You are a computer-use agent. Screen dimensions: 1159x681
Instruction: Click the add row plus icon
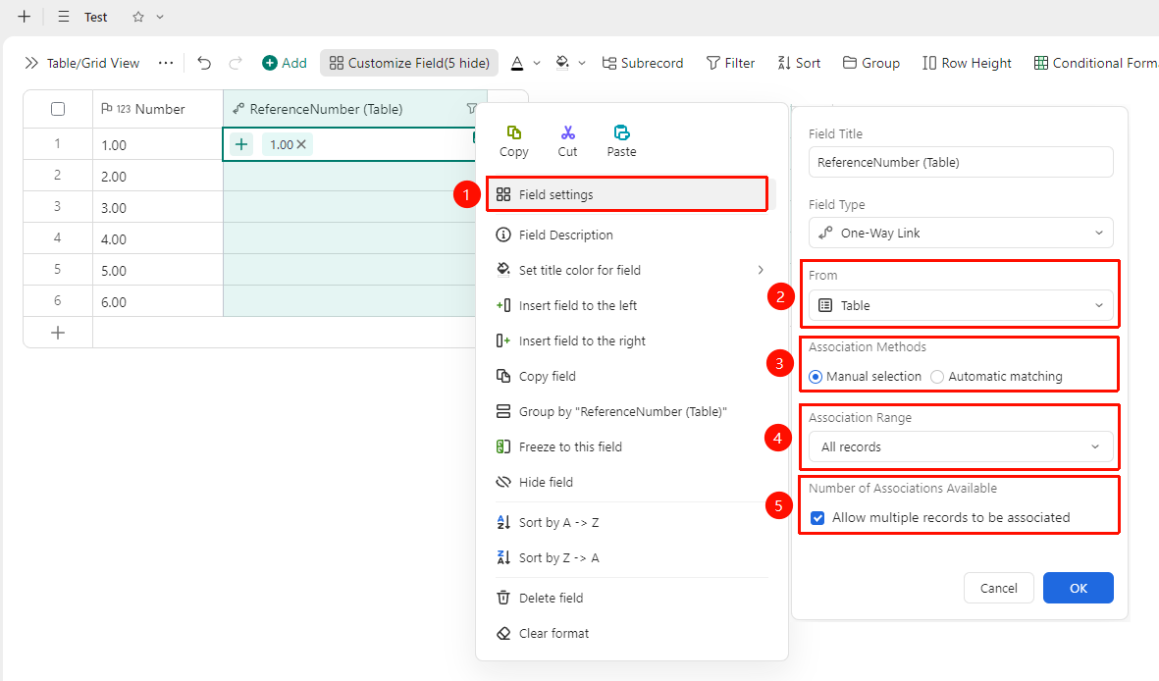[x=58, y=333]
